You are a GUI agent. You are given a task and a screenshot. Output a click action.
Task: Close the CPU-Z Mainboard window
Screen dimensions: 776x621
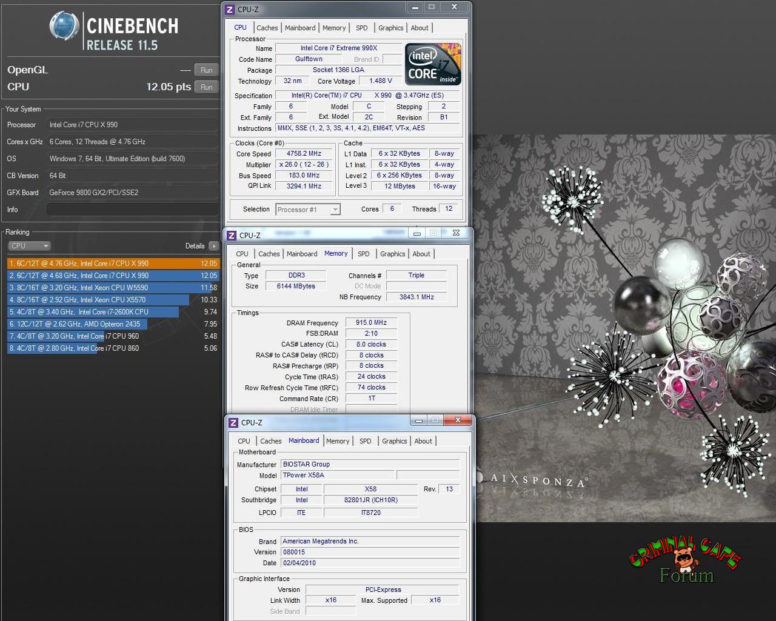pyautogui.click(x=458, y=420)
